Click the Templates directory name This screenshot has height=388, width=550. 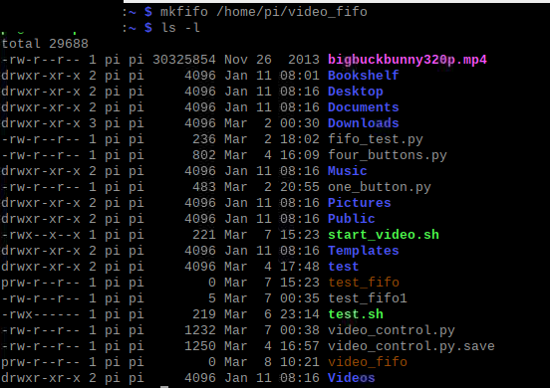coord(363,251)
